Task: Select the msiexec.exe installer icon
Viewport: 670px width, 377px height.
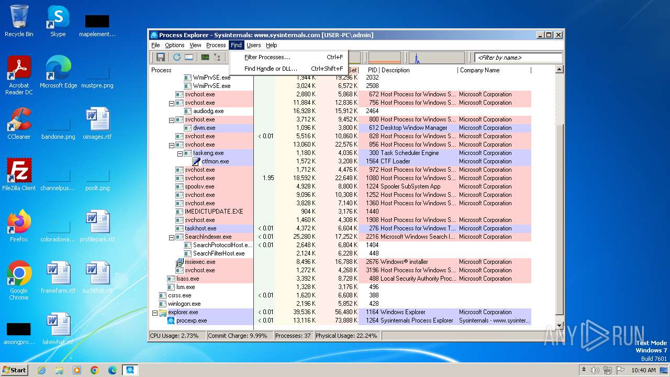Action: point(180,262)
